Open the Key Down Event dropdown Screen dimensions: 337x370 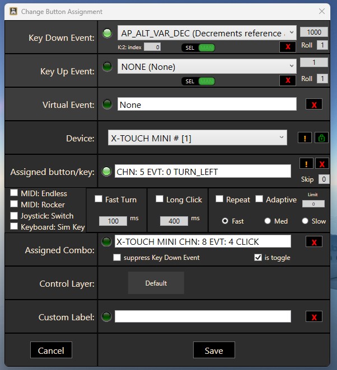pyautogui.click(x=207, y=34)
